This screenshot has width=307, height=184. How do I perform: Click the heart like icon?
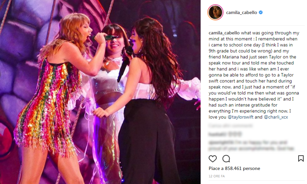point(213,159)
